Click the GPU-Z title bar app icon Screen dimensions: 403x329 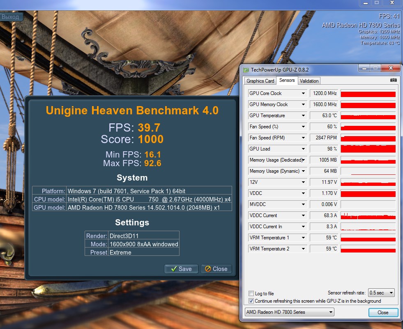tap(246, 70)
